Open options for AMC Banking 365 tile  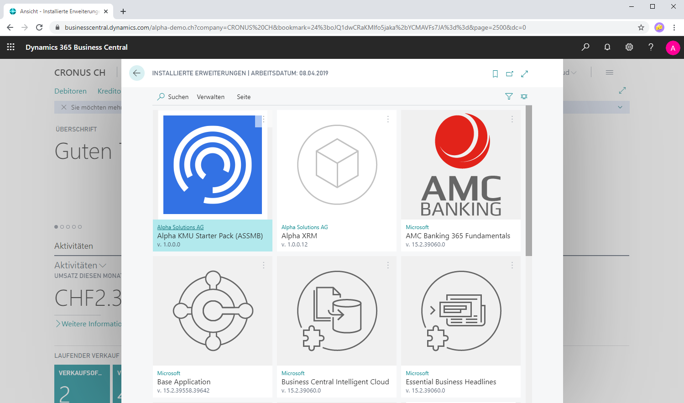pos(512,119)
